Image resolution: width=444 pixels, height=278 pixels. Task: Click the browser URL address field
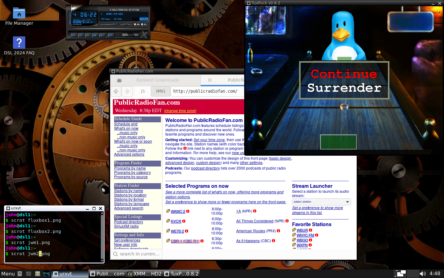pos(208,91)
